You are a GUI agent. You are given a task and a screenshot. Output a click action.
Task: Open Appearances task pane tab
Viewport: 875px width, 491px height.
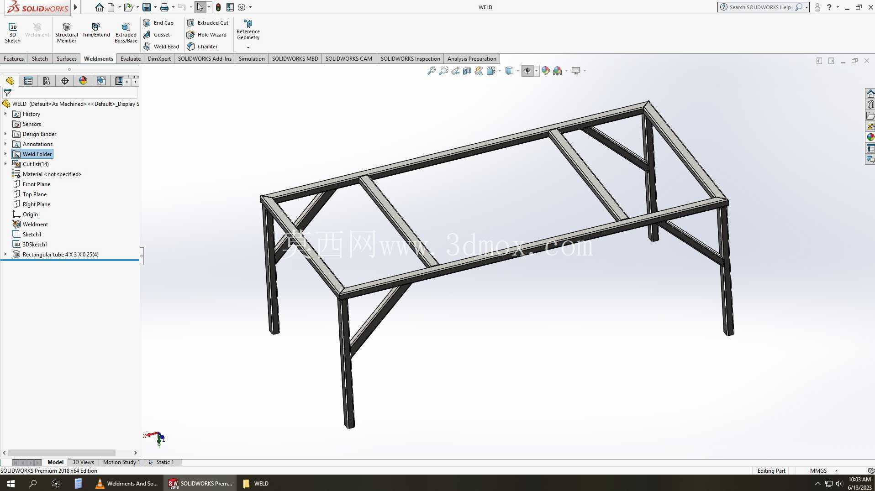pos(870,137)
